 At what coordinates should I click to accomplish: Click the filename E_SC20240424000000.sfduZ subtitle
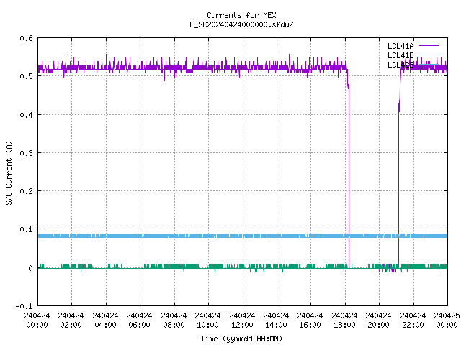click(241, 24)
